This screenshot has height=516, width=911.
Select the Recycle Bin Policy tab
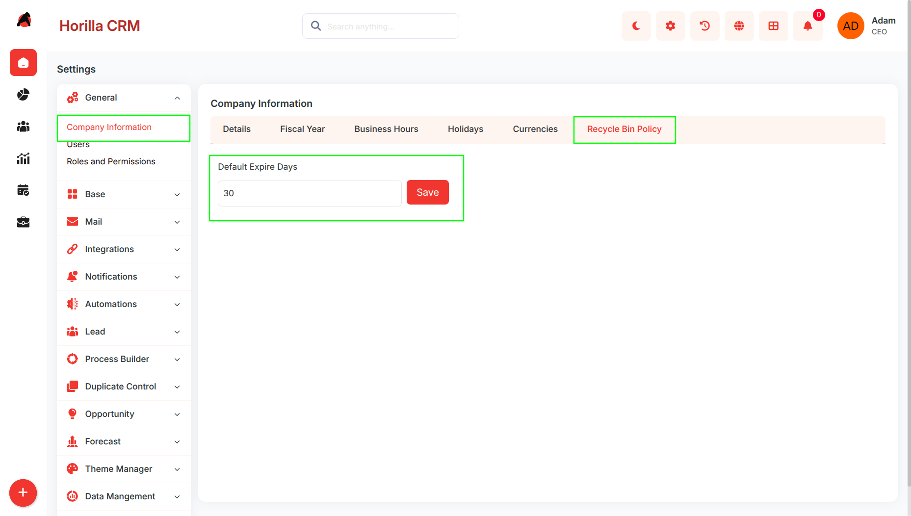coord(624,129)
